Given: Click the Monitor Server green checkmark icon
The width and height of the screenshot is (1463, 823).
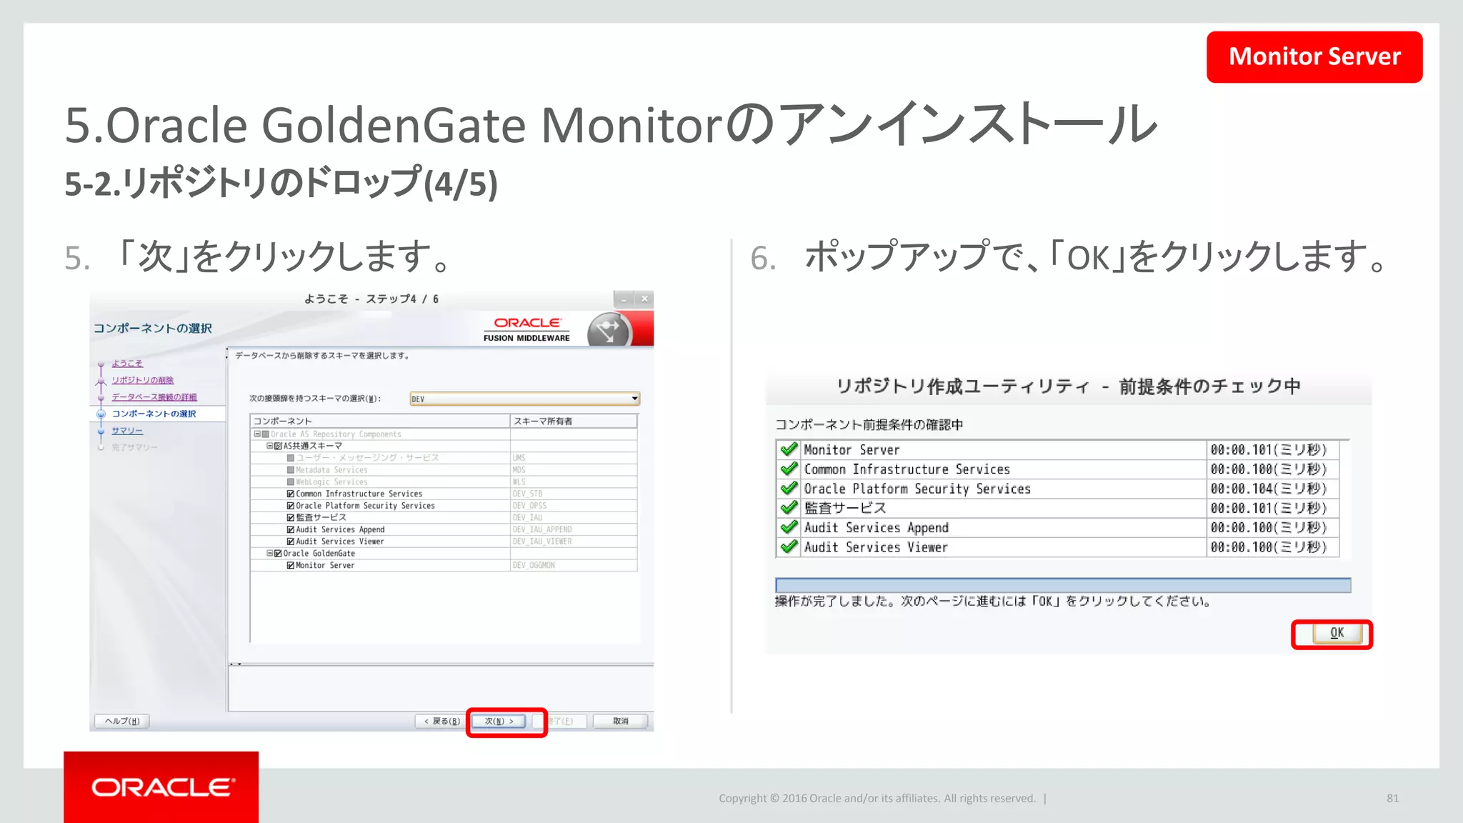Looking at the screenshot, I should point(789,449).
